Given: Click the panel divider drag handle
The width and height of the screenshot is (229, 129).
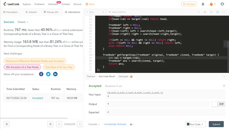Looking at the screenshot, I should tap(84, 60).
